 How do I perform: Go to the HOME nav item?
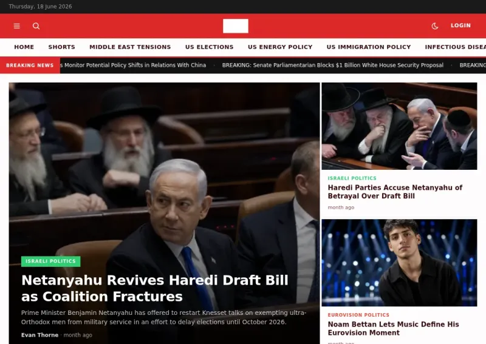pyautogui.click(x=24, y=47)
